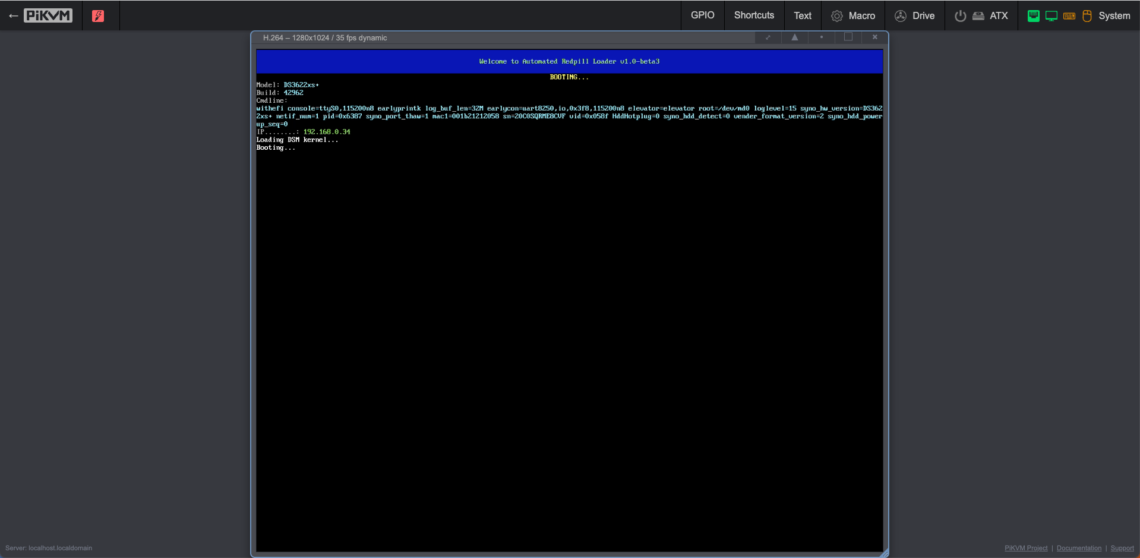Open the Macro menu
Screen dimensions: 1140x558
click(x=853, y=15)
